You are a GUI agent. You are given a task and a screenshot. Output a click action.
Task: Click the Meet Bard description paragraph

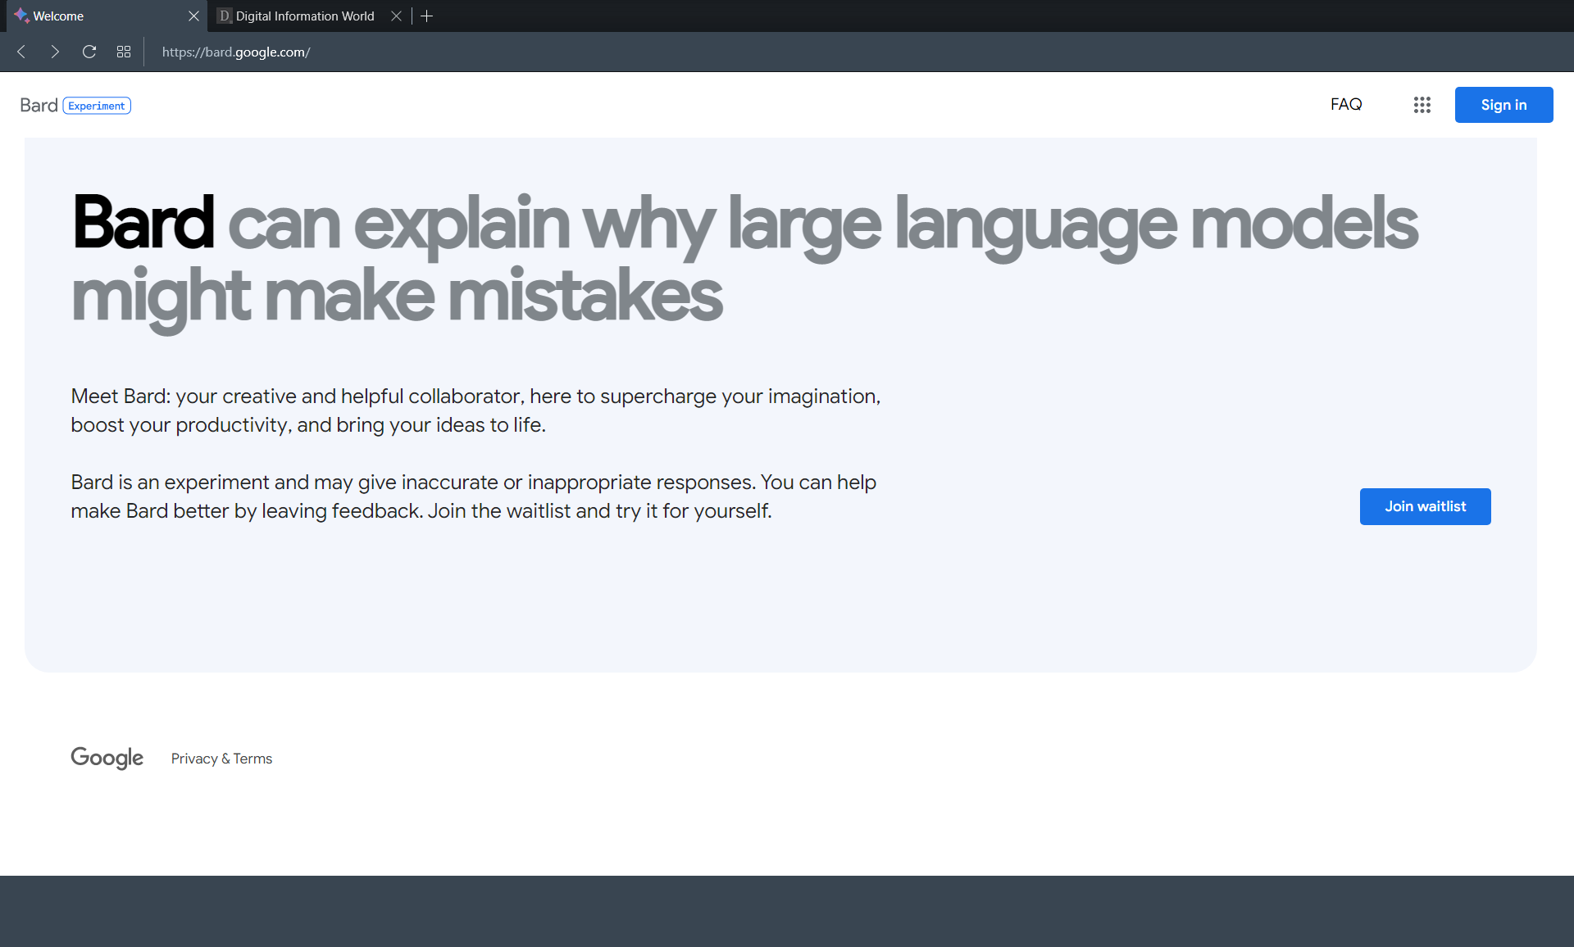click(475, 410)
